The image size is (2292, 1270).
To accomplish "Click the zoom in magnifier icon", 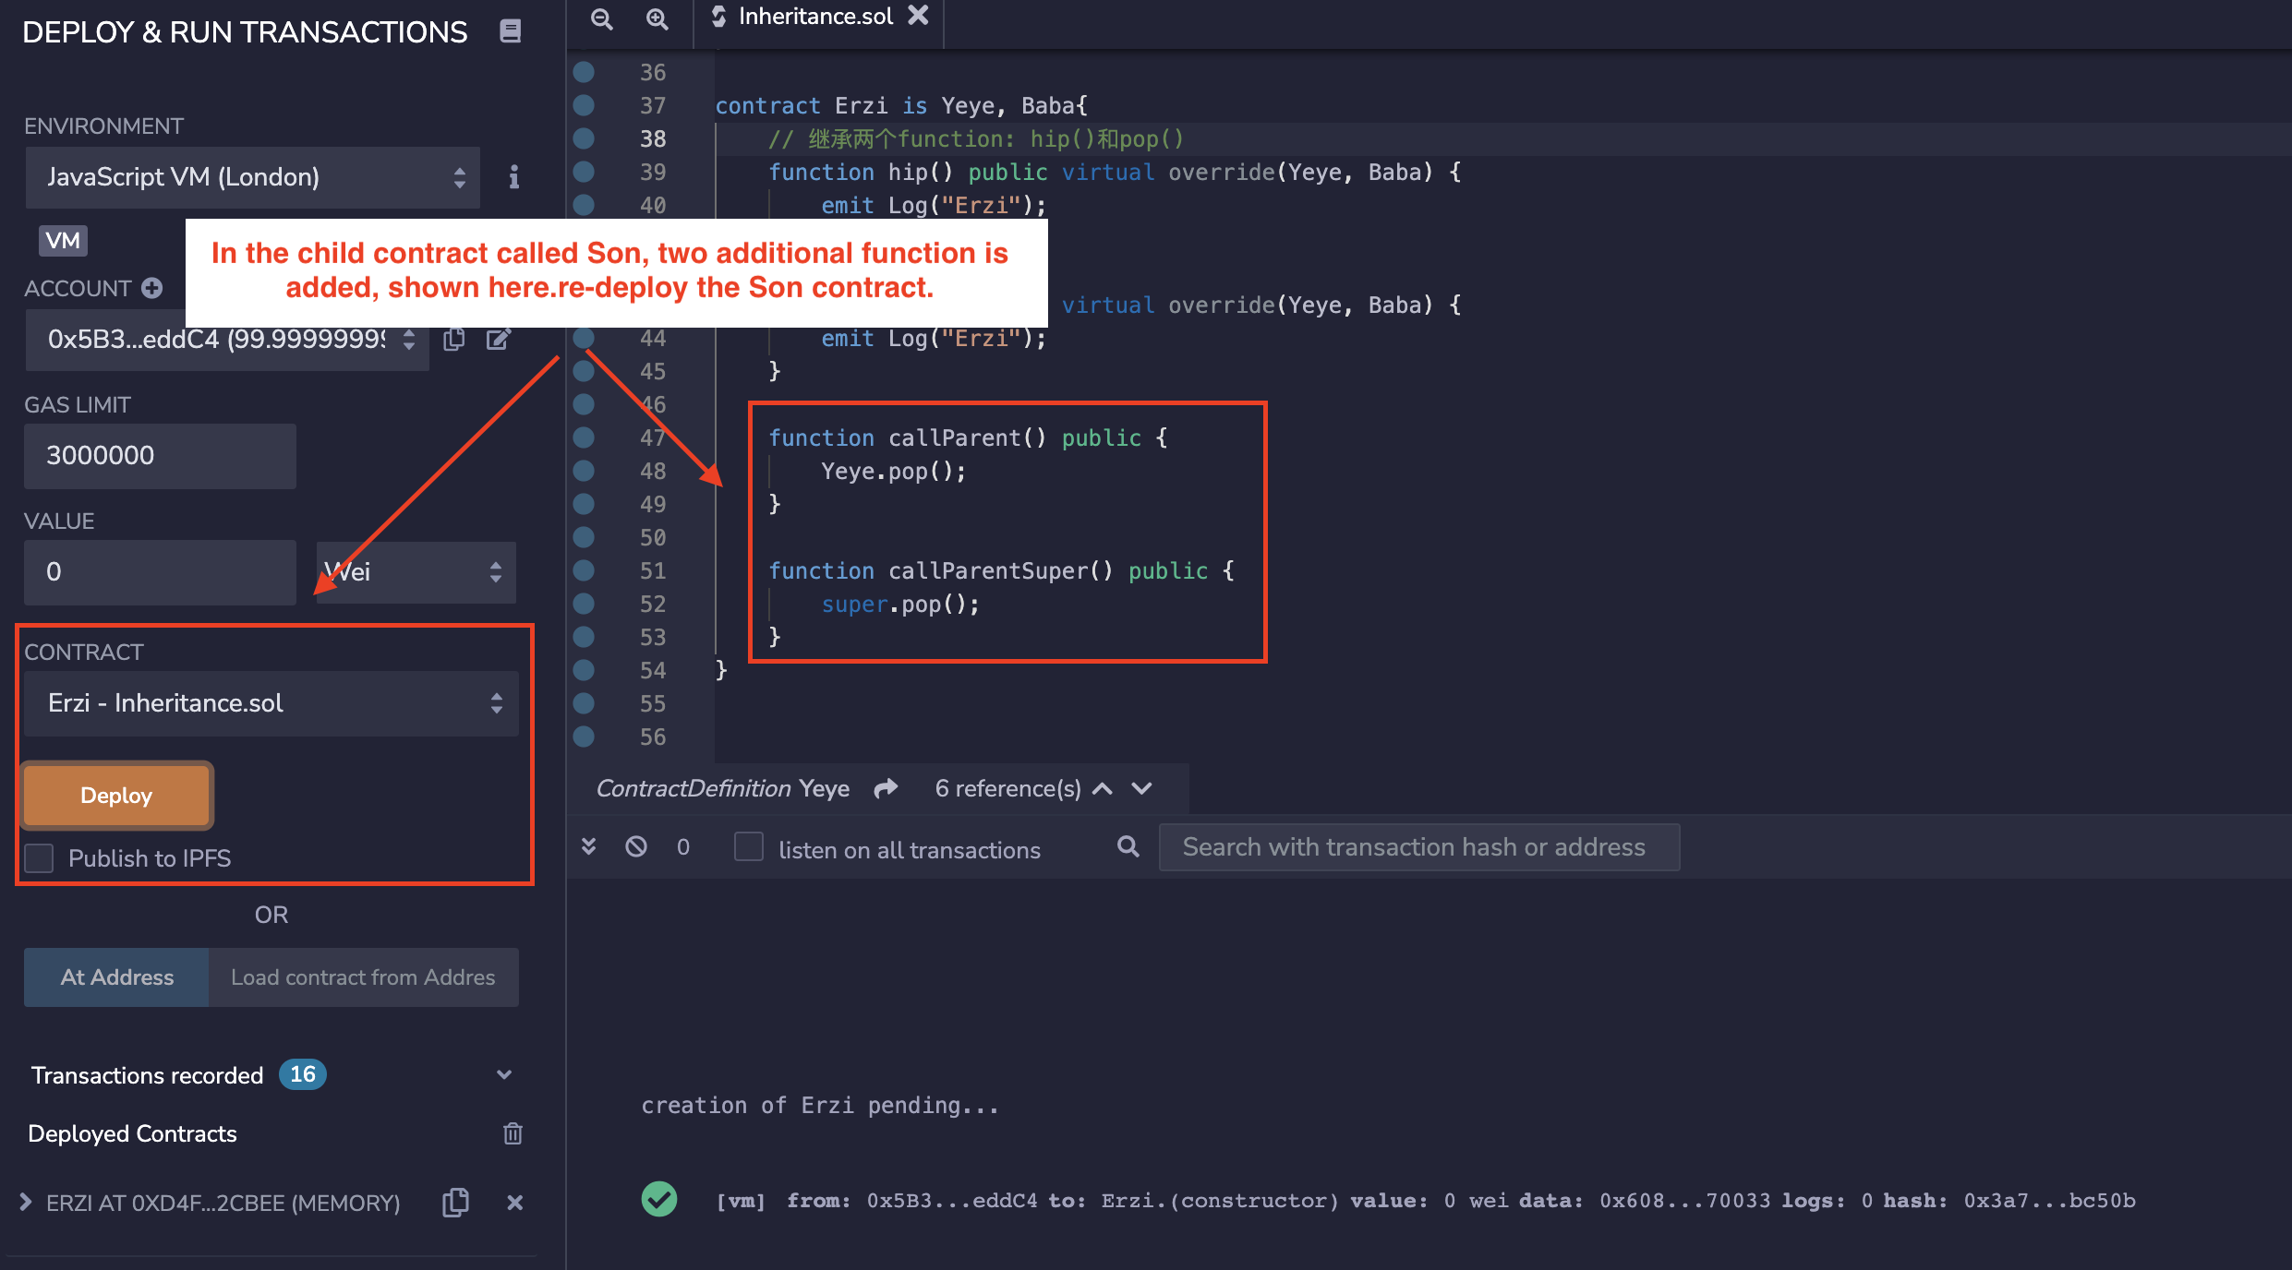I will 657,18.
